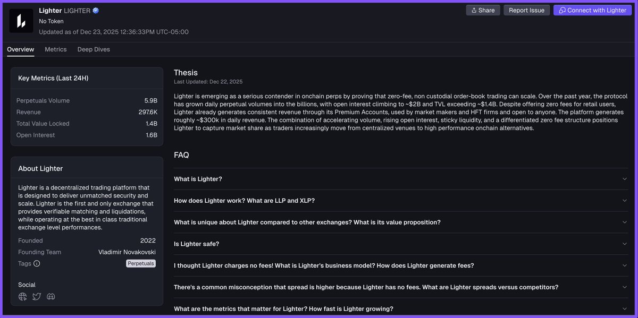Expand "How does Lighter work?" question
This screenshot has width=638, height=318.
[x=401, y=201]
